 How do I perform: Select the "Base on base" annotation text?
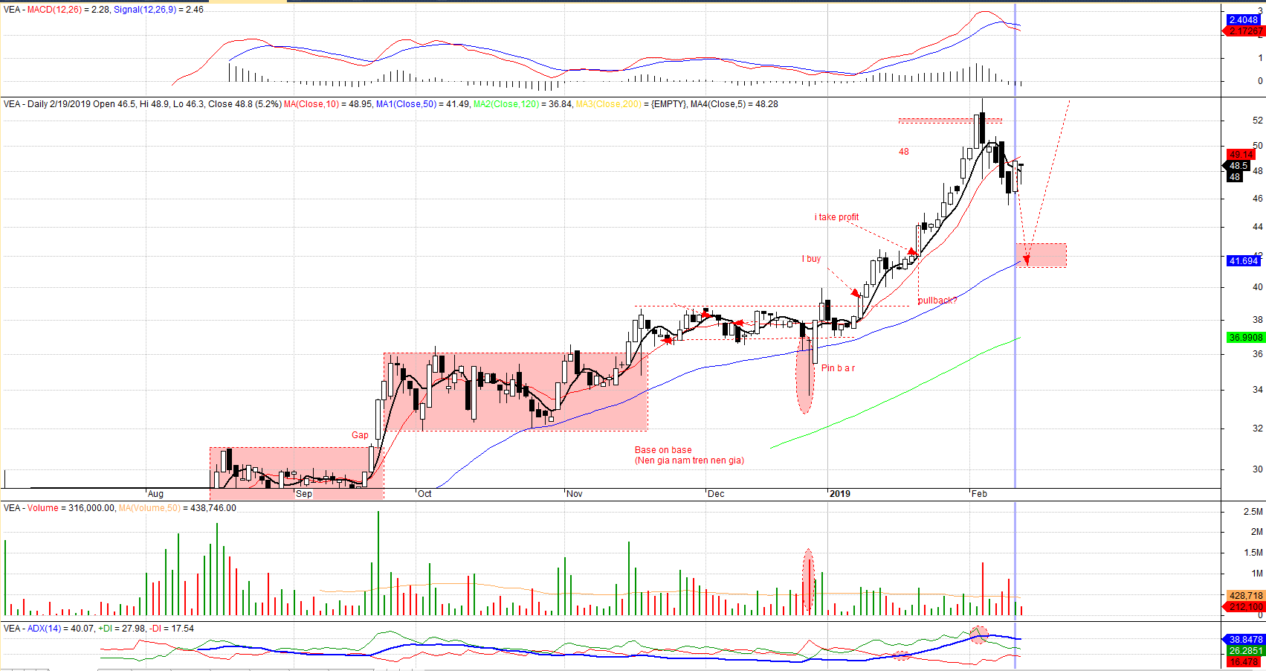click(x=663, y=450)
